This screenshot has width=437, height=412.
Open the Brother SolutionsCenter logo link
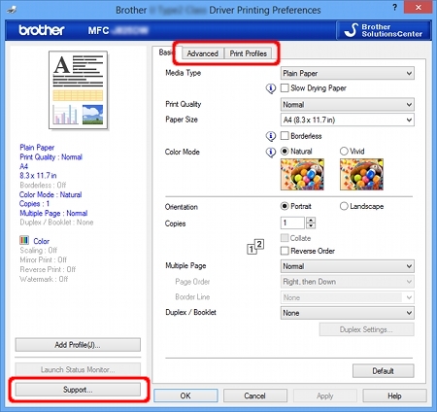[384, 30]
